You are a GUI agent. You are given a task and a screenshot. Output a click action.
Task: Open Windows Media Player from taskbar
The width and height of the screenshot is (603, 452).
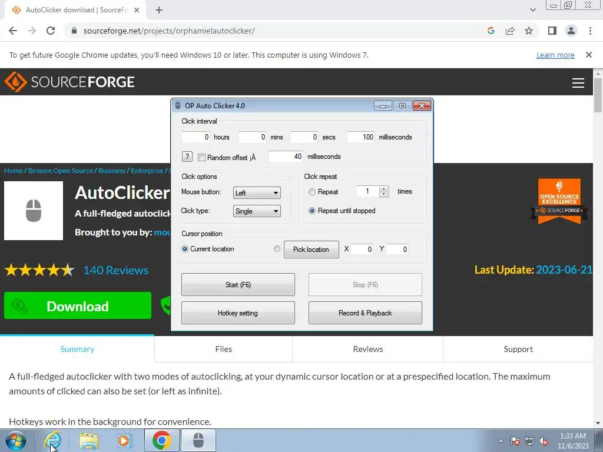pyautogui.click(x=124, y=440)
